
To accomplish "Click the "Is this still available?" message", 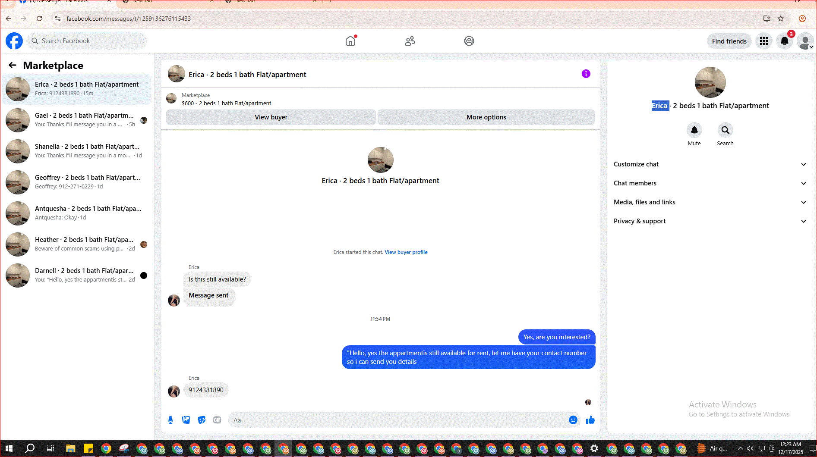I will click(x=217, y=279).
